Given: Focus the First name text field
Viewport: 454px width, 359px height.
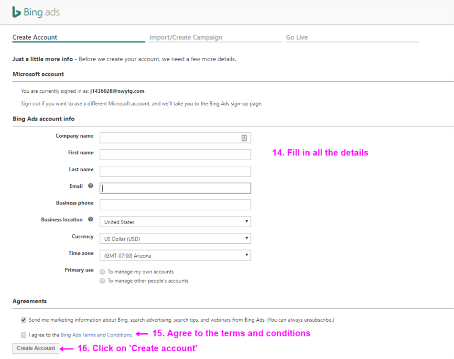Looking at the screenshot, I should pos(175,154).
